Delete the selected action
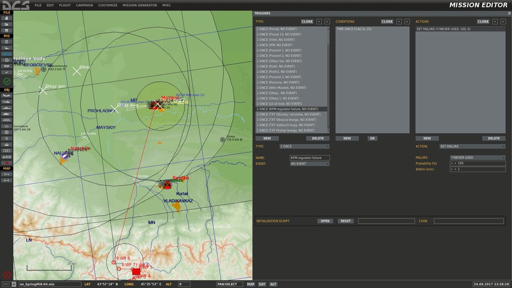512x288 pixels. coord(494,138)
